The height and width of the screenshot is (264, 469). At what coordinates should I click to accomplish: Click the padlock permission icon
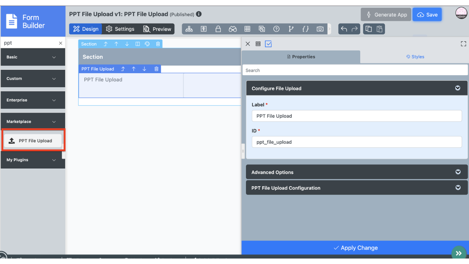click(x=218, y=29)
